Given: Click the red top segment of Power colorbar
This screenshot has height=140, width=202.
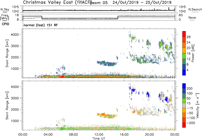Looking at the screenshot, I should (x=184, y=34).
